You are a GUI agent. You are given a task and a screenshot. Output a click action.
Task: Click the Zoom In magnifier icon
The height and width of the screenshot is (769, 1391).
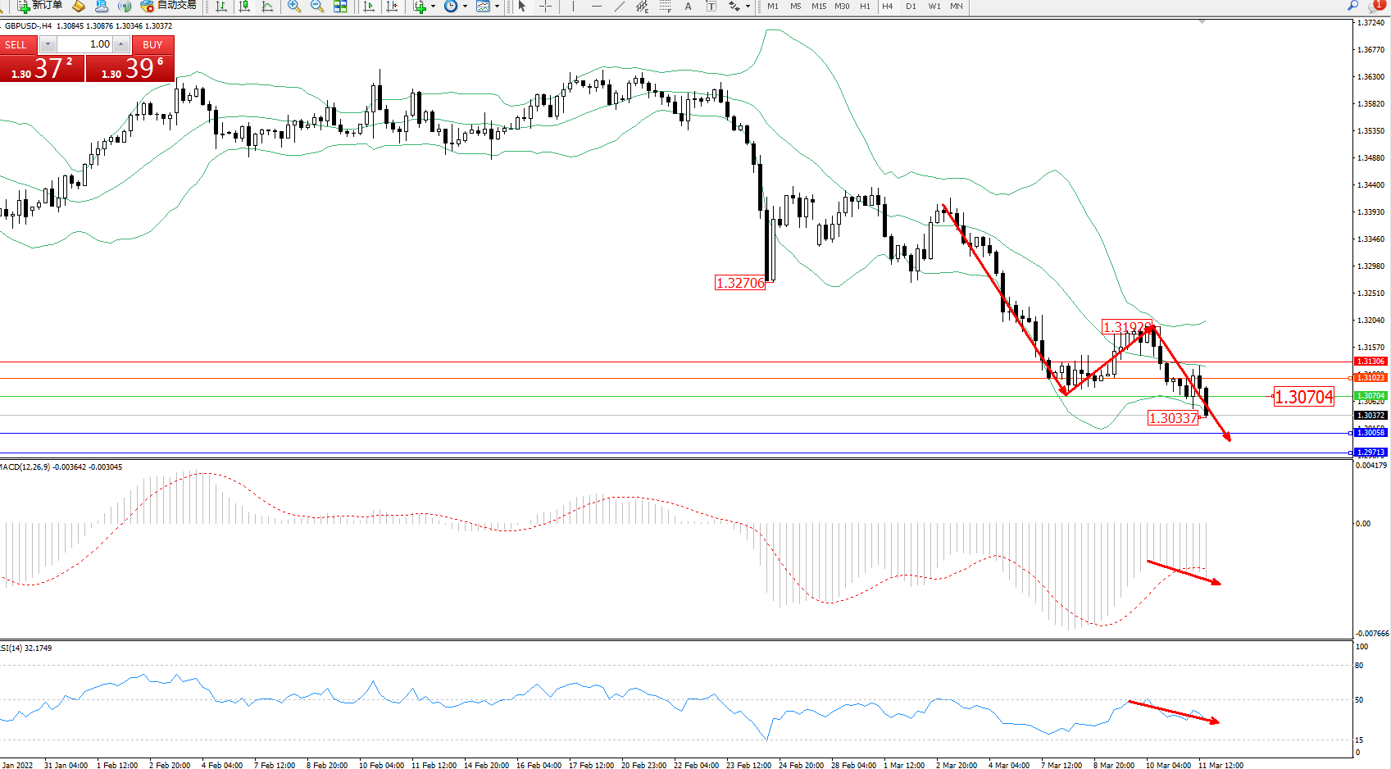(294, 7)
